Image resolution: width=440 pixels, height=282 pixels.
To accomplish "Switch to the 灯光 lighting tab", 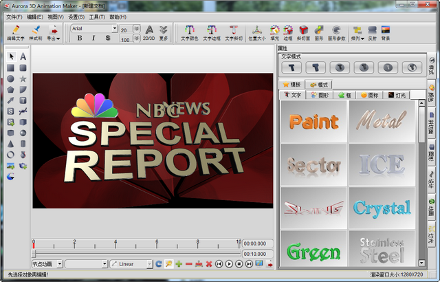I will click(x=397, y=95).
